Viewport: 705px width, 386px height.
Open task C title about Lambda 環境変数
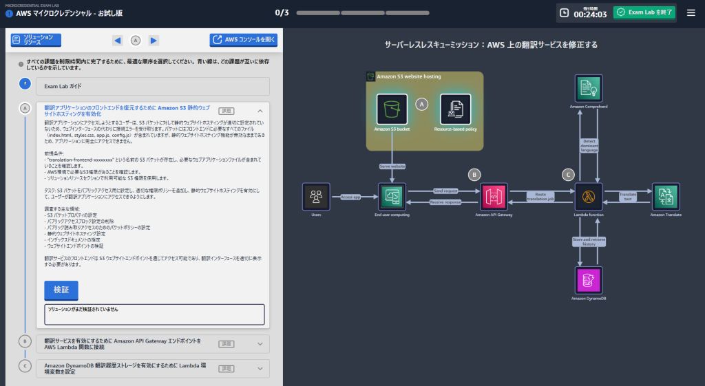(125, 369)
